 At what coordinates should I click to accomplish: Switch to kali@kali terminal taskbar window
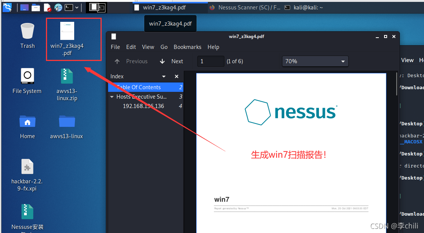click(304, 8)
